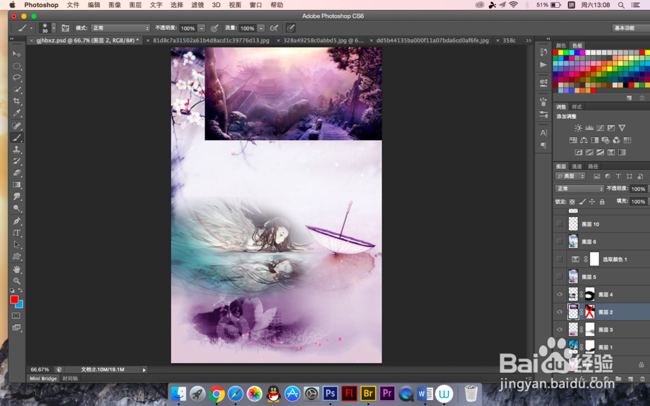
Task: Select the Crop tool
Action: 17,101
